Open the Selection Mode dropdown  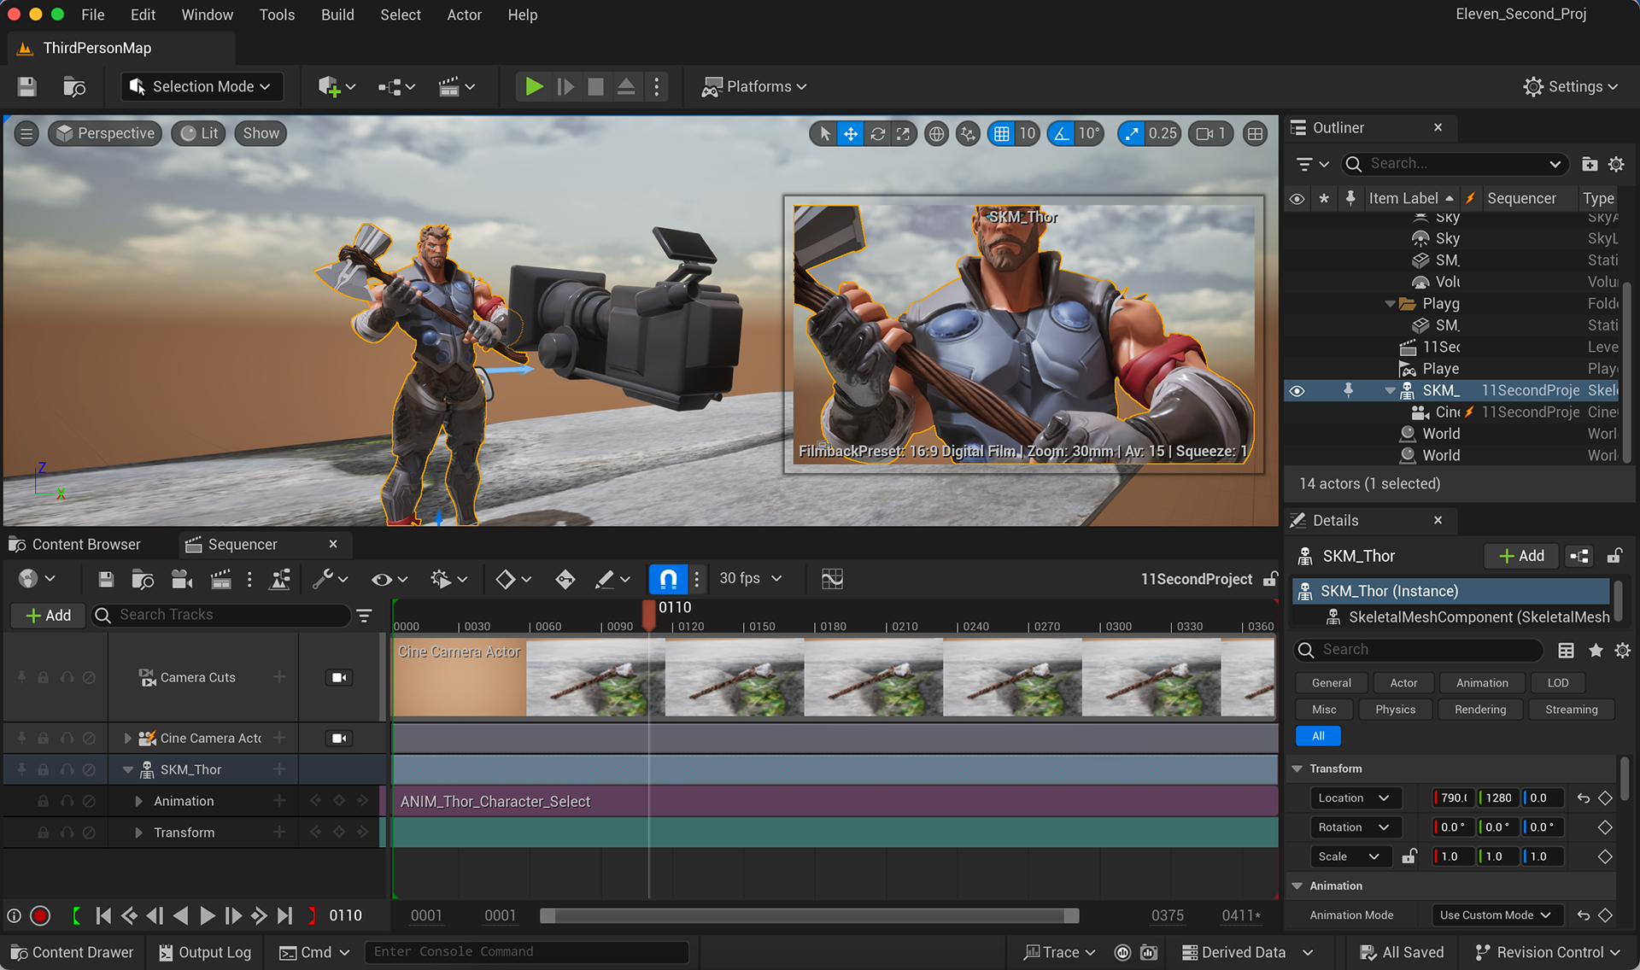pos(201,86)
